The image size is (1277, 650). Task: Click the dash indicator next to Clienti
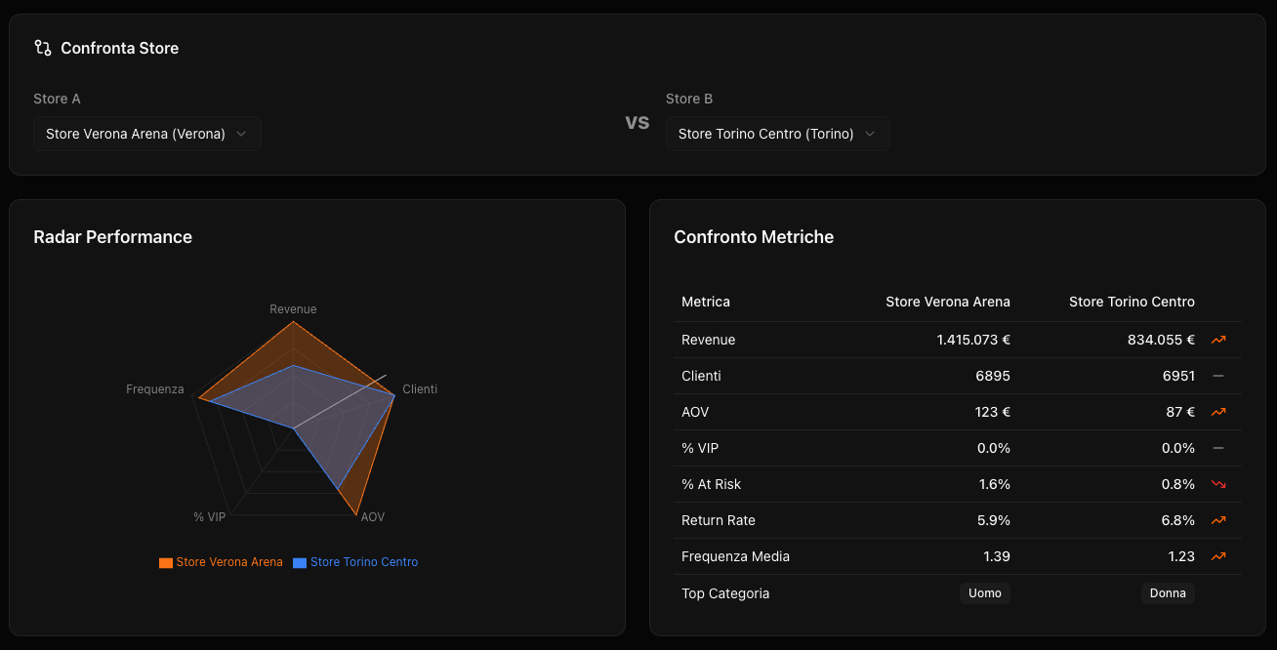pyautogui.click(x=1217, y=376)
